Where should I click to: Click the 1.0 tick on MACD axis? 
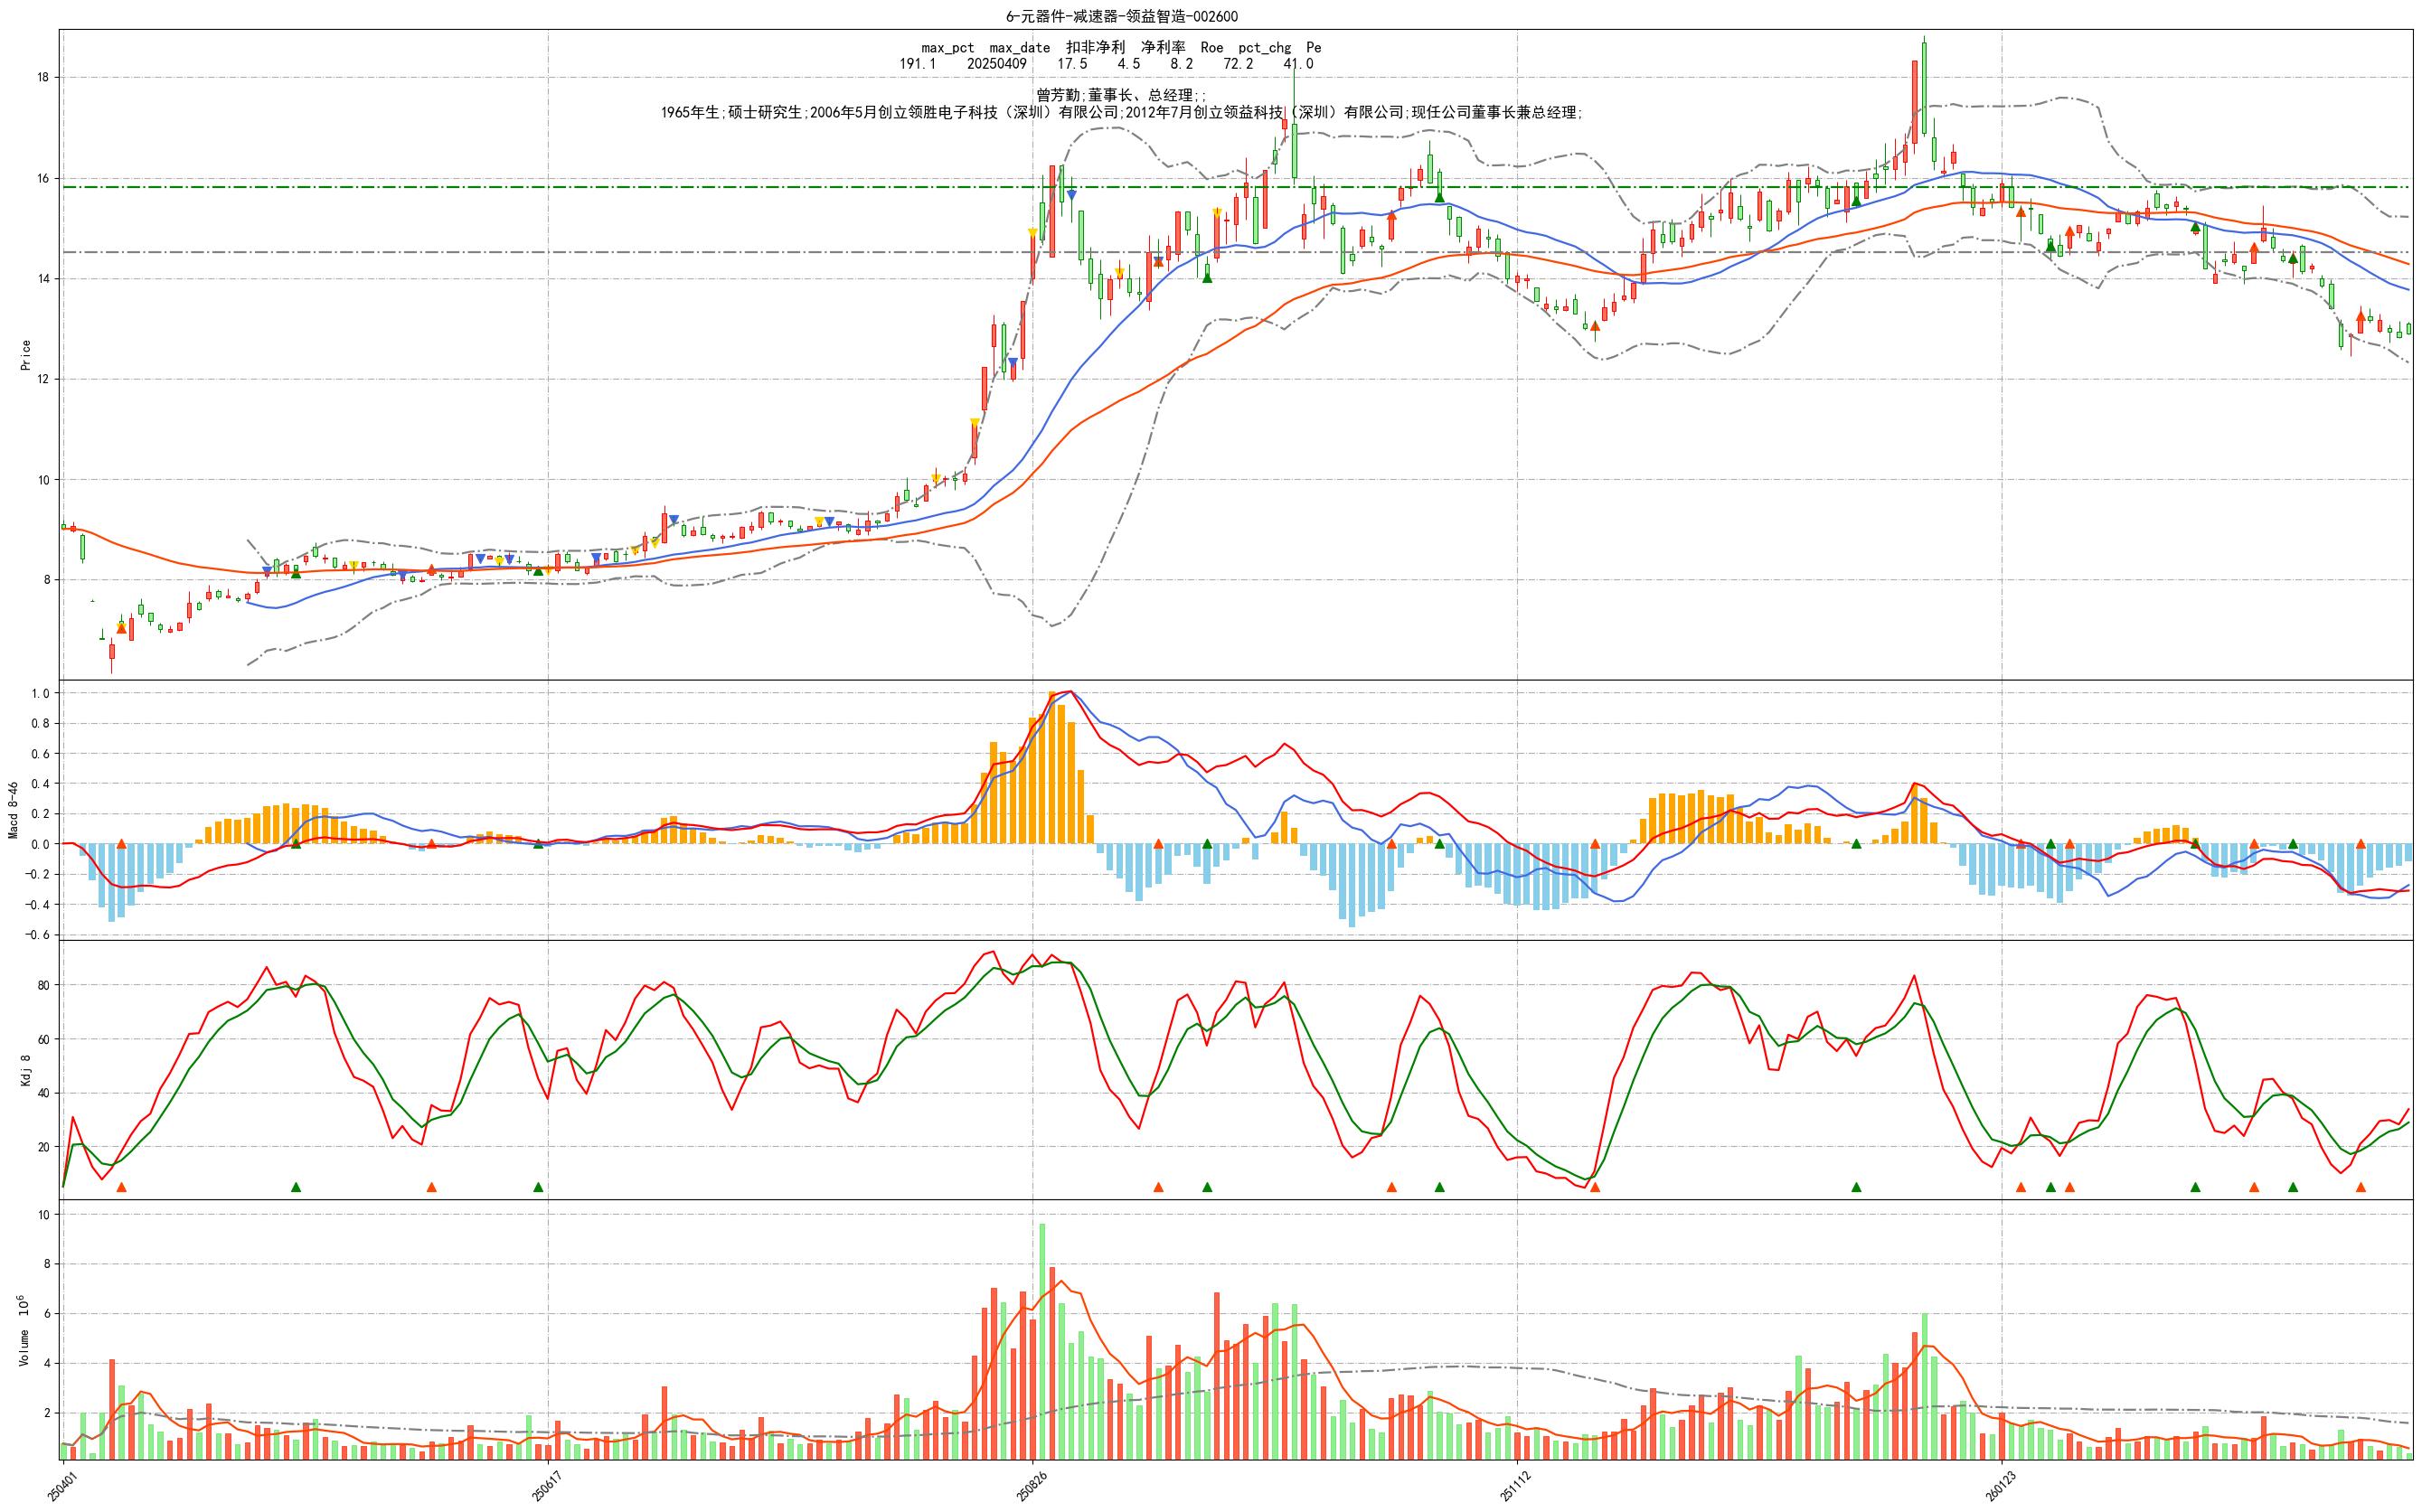point(40,693)
